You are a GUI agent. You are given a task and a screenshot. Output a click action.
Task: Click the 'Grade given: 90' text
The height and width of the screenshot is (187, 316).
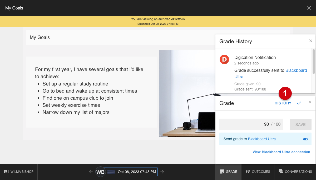click(x=247, y=84)
